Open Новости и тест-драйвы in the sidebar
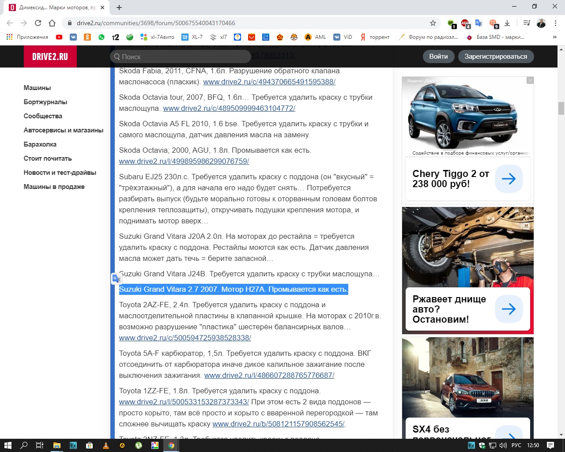Image resolution: width=565 pixels, height=452 pixels. coord(60,173)
